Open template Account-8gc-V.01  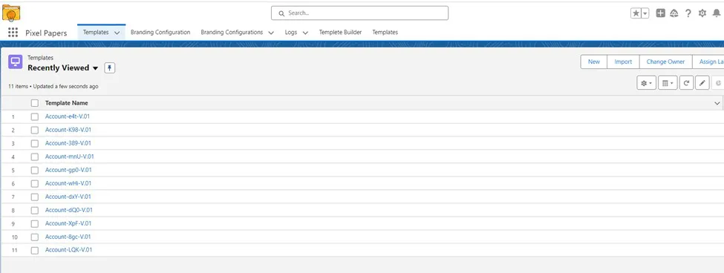pos(68,237)
